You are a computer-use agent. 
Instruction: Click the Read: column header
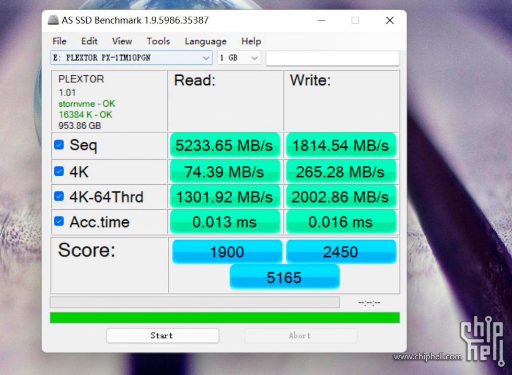click(194, 81)
